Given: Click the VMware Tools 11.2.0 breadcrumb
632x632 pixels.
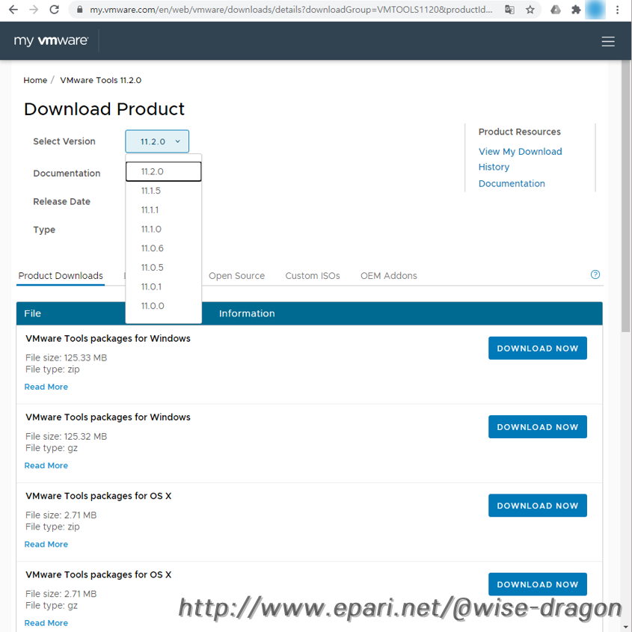Looking at the screenshot, I should 101,80.
